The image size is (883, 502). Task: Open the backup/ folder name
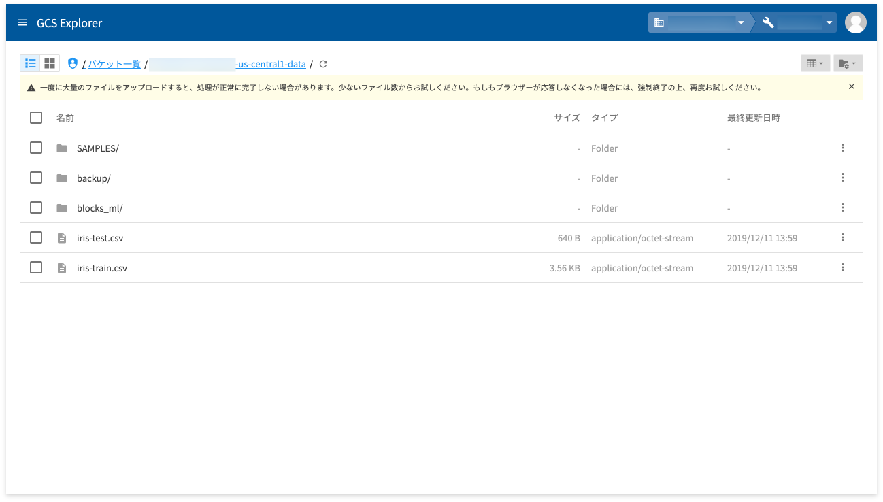[x=94, y=178]
